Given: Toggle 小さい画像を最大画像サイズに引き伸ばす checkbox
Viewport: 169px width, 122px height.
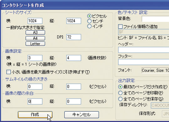Looking at the screenshot, I should 8,72.
